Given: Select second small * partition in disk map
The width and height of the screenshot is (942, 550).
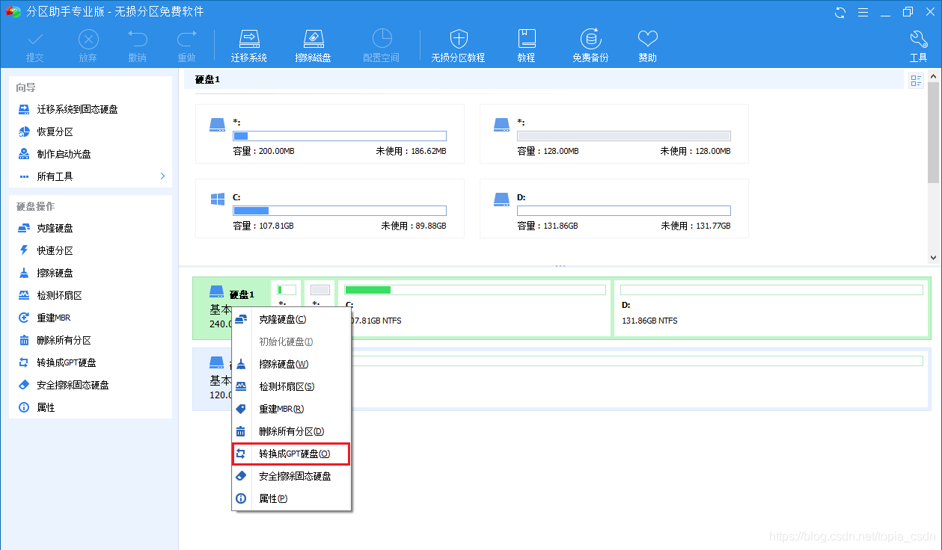Looking at the screenshot, I should pos(320,294).
